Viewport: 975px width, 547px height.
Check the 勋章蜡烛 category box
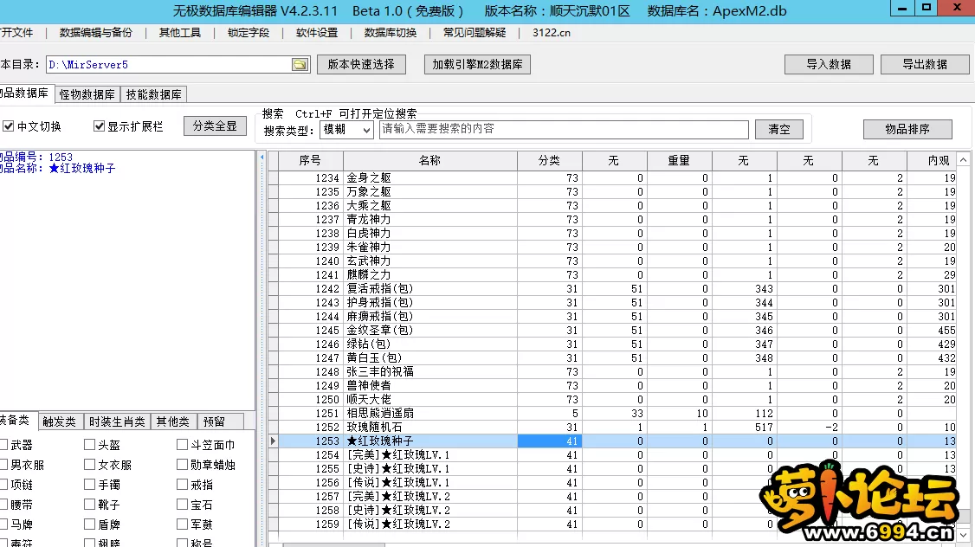[182, 464]
